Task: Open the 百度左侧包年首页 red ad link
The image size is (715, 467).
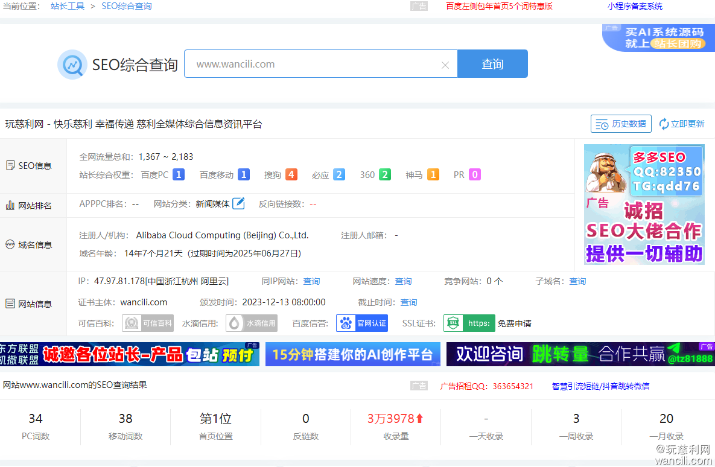Action: [x=499, y=6]
